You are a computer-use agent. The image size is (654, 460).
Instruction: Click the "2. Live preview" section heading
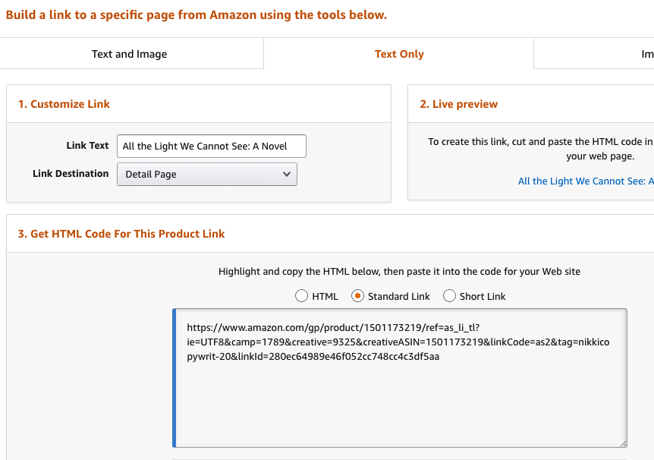coord(459,104)
